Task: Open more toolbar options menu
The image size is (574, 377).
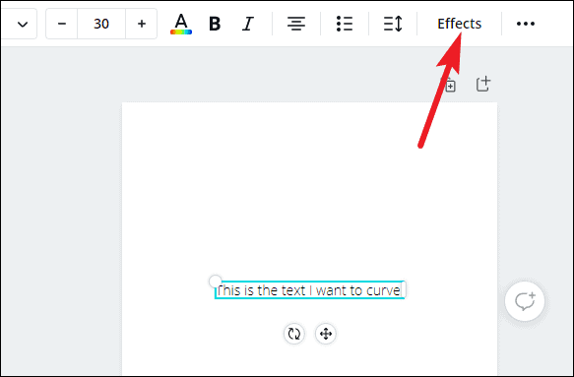Action: pos(526,24)
